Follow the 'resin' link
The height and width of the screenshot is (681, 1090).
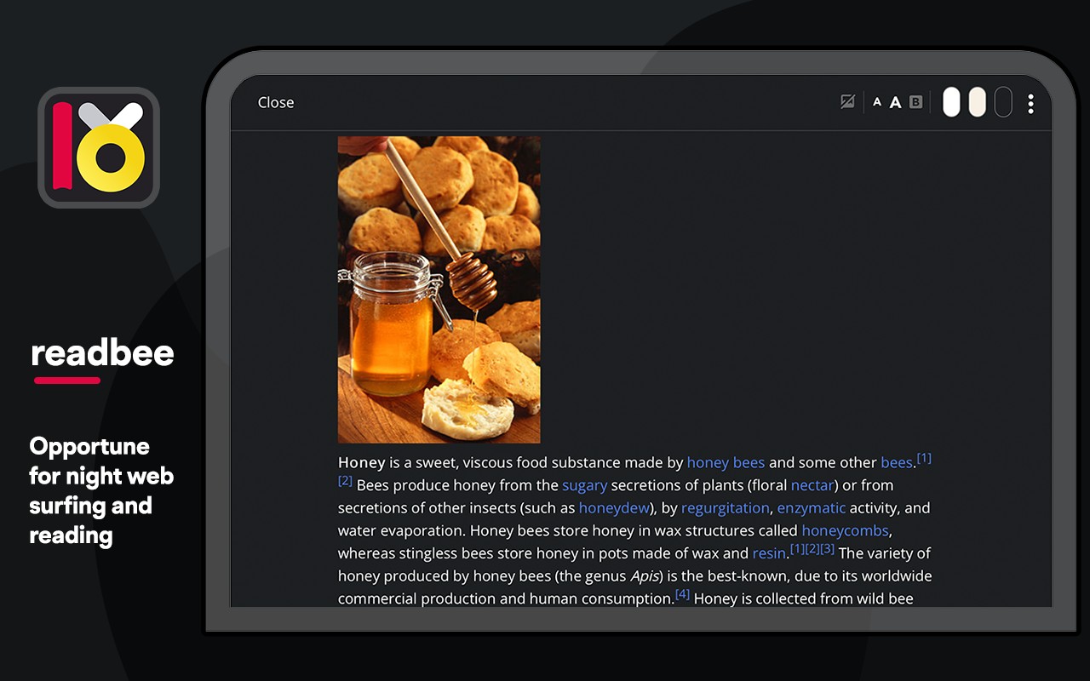[769, 553]
